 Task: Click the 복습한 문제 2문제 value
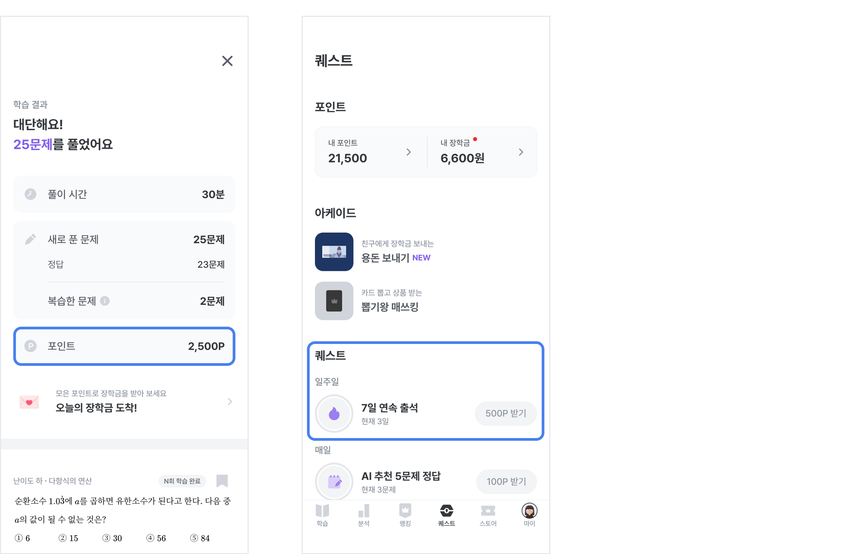(212, 301)
